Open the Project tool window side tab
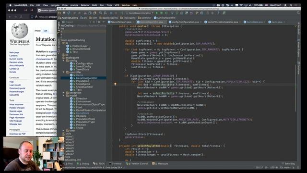Image resolution: width=307 pixels, height=173 pixels. click(x=59, y=28)
